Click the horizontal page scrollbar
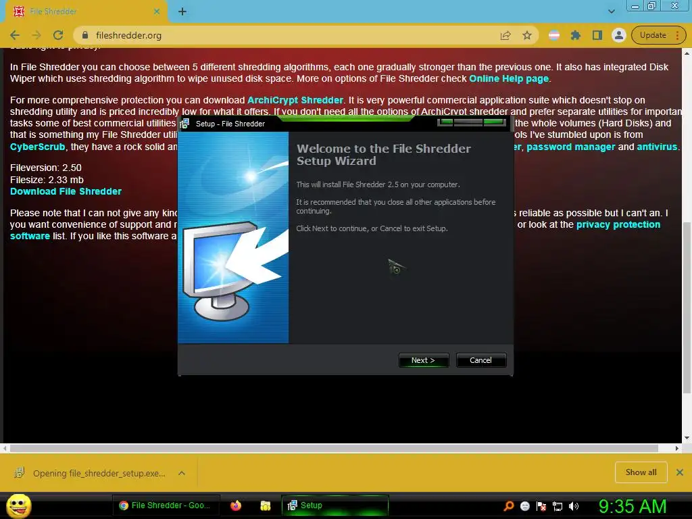The image size is (692, 519). [x=334, y=449]
